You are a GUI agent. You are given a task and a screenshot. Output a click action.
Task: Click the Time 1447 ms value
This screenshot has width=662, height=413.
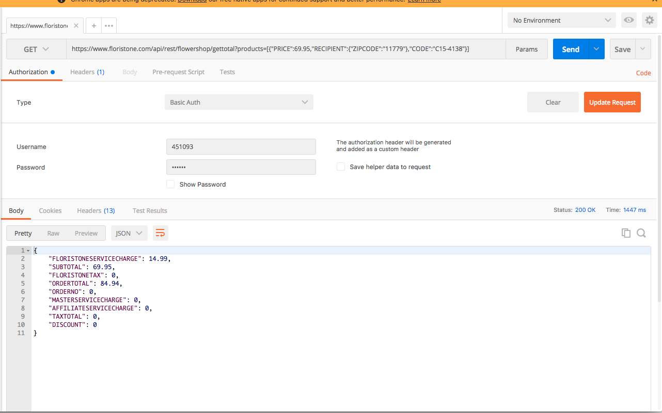click(635, 210)
